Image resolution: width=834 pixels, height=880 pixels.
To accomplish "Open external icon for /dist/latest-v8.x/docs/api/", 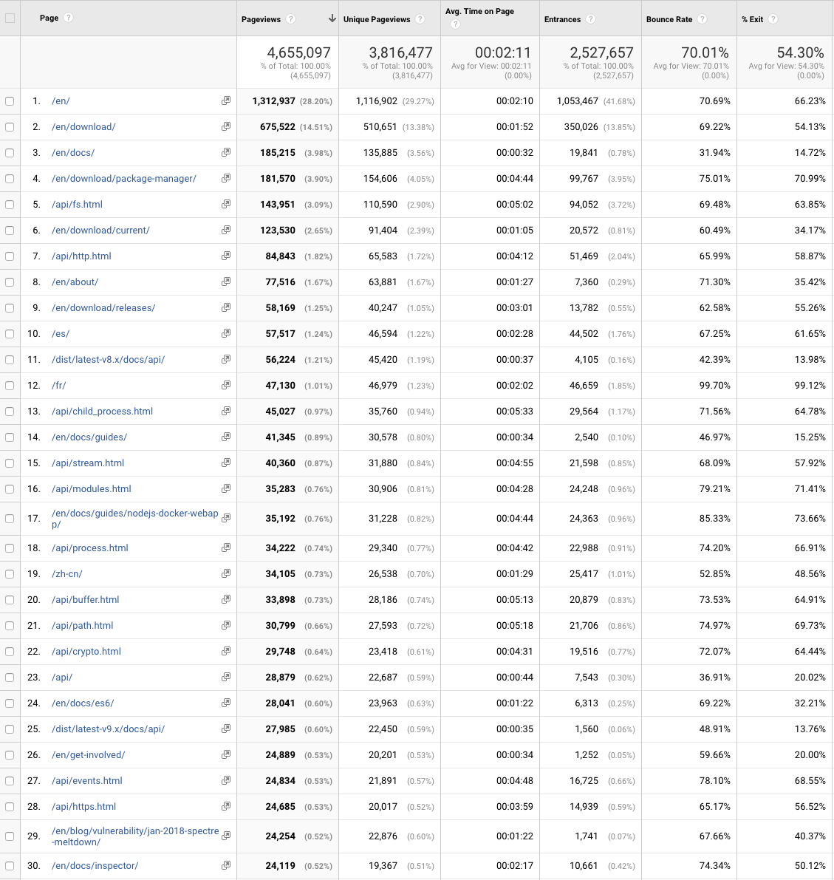I will tap(225, 359).
